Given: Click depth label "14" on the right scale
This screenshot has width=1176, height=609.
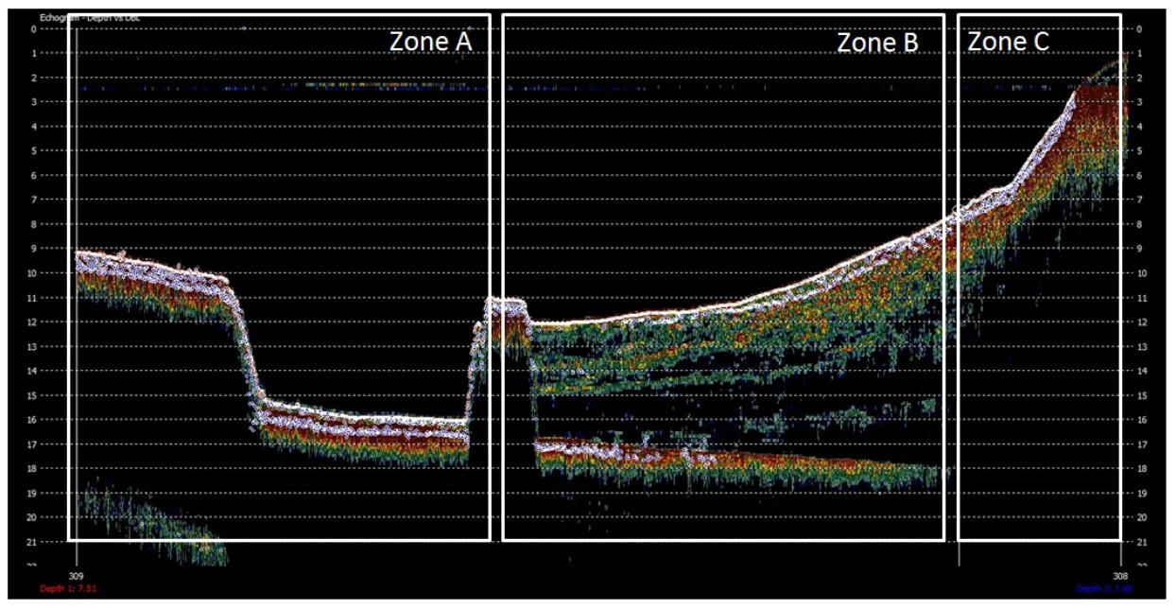Looking at the screenshot, I should [x=1141, y=371].
